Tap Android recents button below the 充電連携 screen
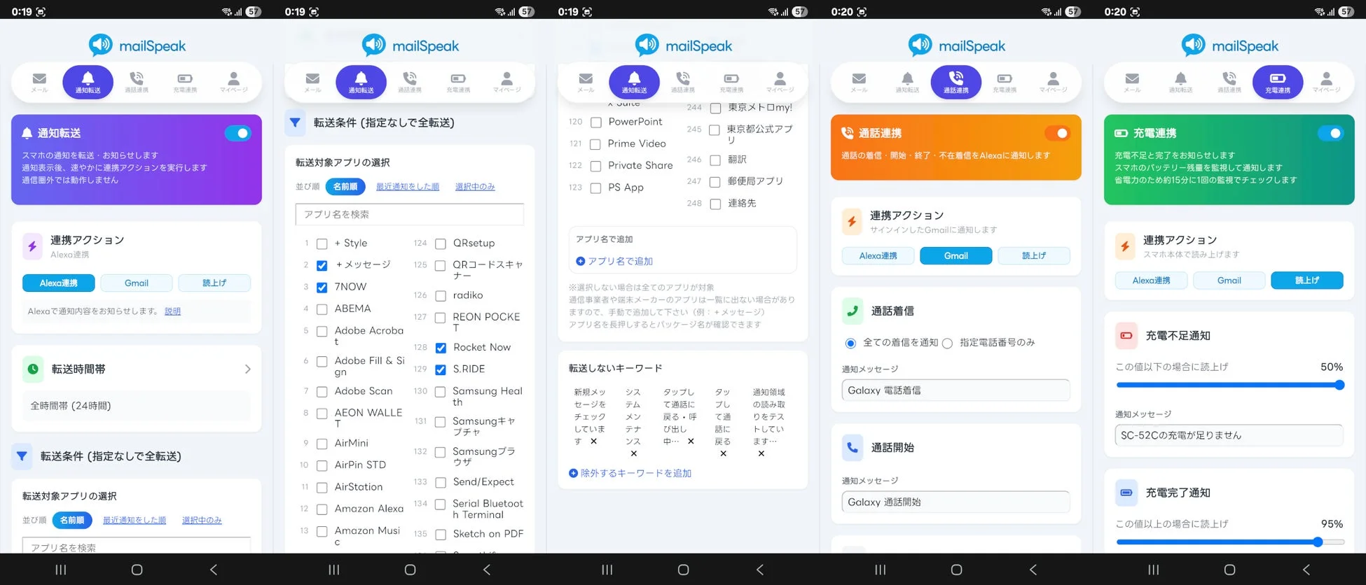 point(1153,570)
